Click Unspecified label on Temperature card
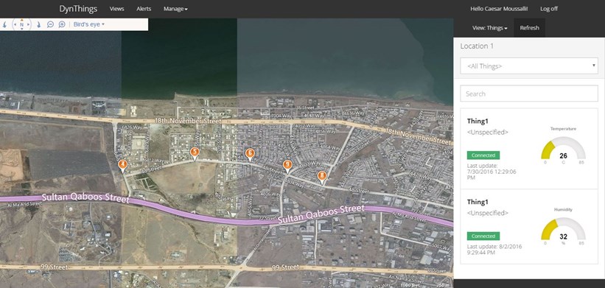 coord(488,133)
